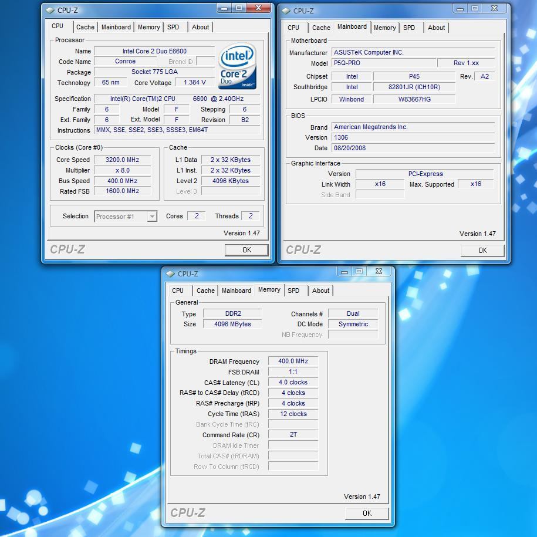The height and width of the screenshot is (537, 537).
Task: Click OK in the Memory window
Action: (x=367, y=514)
